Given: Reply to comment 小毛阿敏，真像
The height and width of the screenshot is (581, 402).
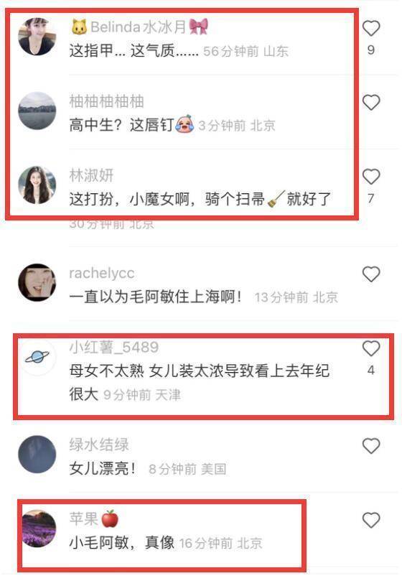Looking at the screenshot, I should pyautogui.click(x=122, y=543).
